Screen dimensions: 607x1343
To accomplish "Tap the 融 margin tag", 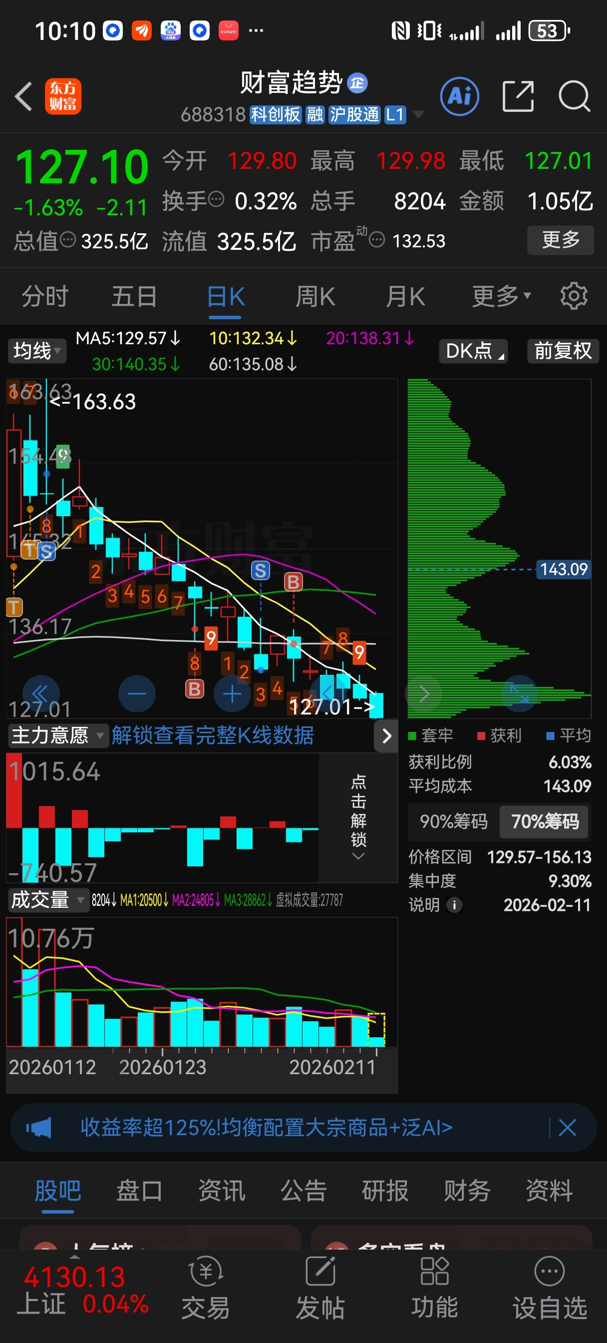I will pos(315,114).
